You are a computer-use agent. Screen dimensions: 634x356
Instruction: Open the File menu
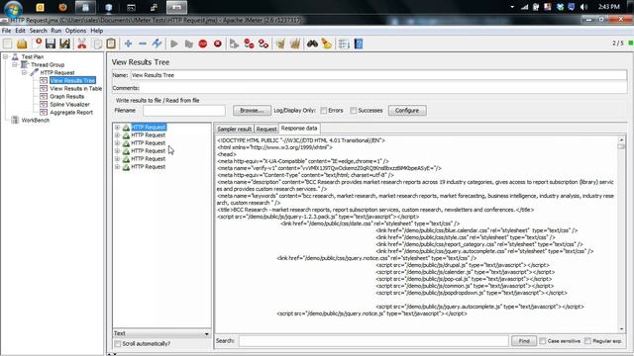coord(7,31)
